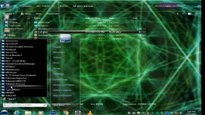The height and width of the screenshot is (115, 205).
Task: Click the Type column header
Action: tap(112, 18)
